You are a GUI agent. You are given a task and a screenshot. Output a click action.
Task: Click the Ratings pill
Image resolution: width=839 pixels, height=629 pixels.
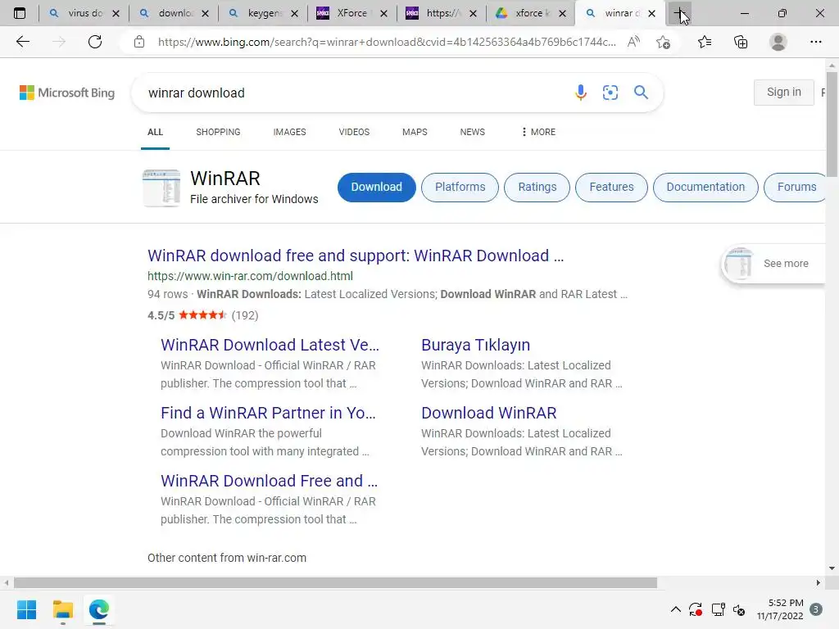[537, 188]
